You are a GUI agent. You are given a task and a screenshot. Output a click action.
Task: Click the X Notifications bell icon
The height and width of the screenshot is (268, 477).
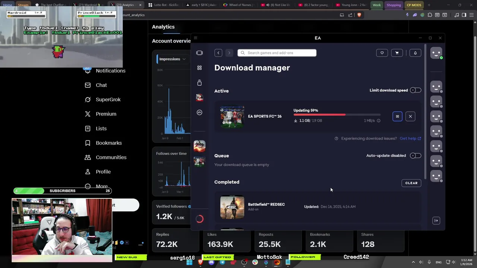click(x=88, y=71)
